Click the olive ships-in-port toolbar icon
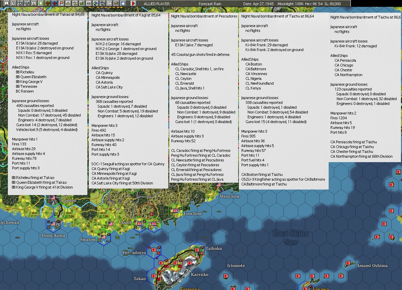 [x=89, y=3]
